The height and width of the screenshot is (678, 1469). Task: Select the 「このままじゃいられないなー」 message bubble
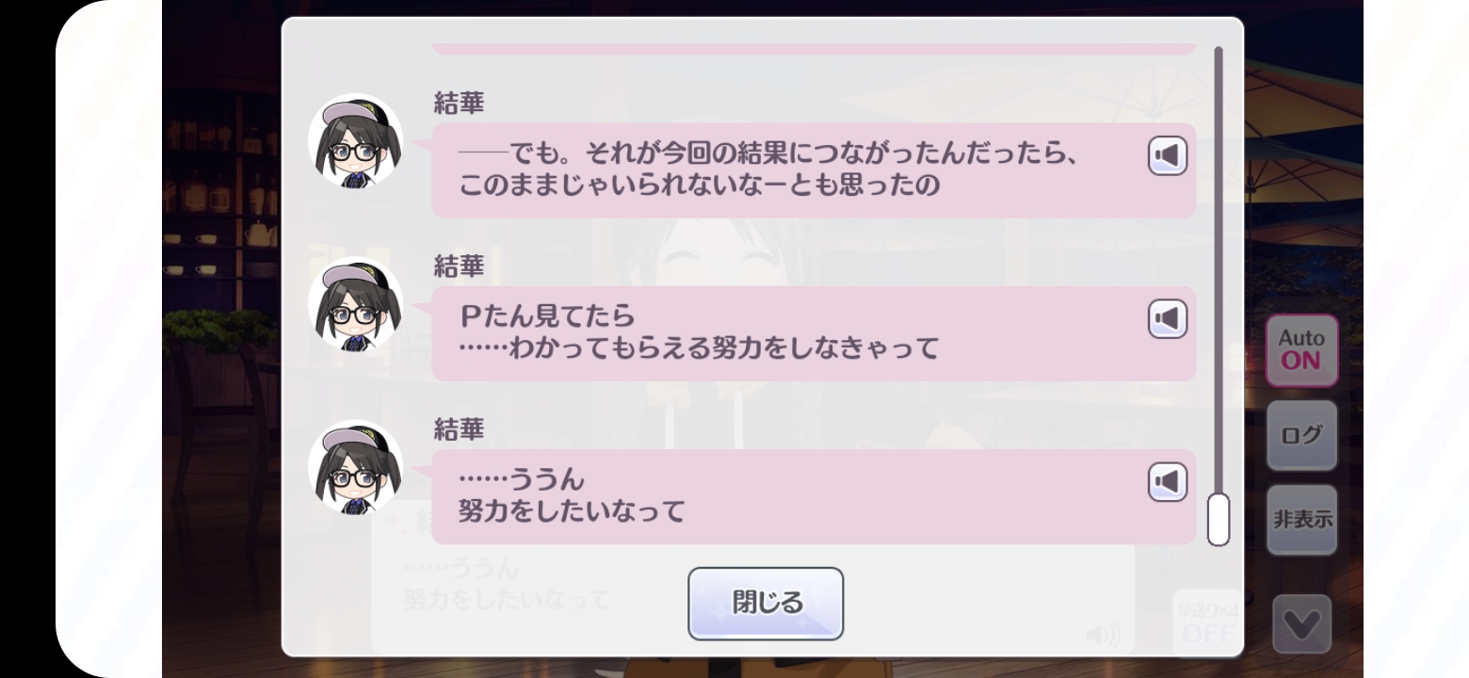click(x=814, y=170)
